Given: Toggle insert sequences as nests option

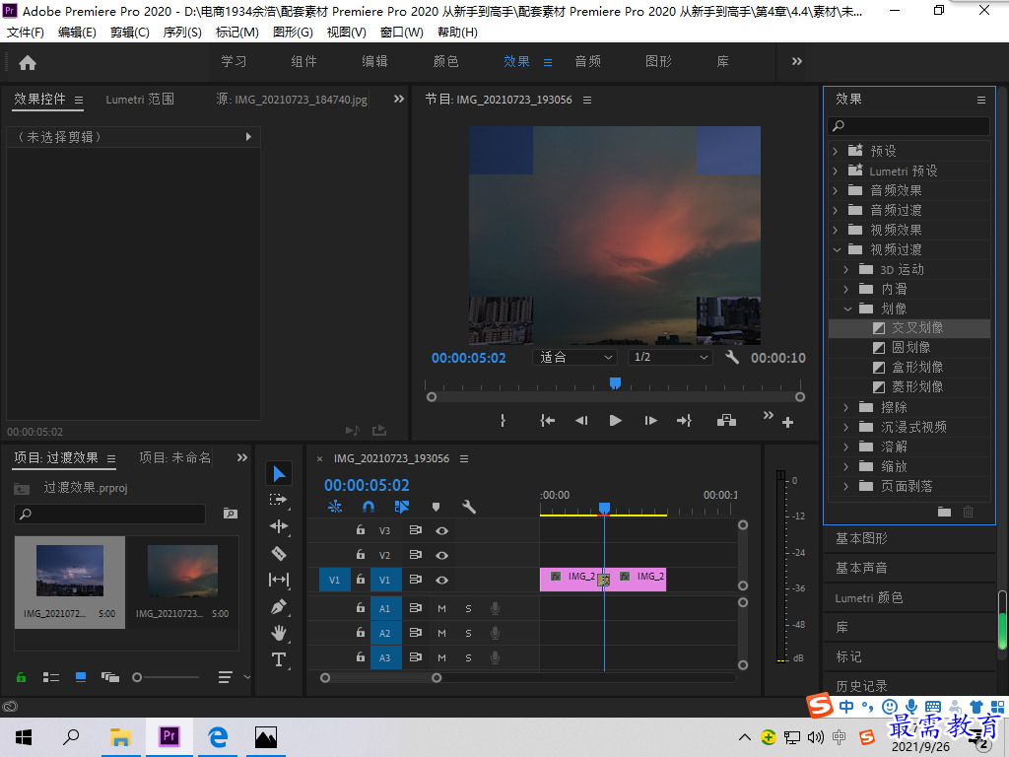Looking at the screenshot, I should pyautogui.click(x=335, y=508).
